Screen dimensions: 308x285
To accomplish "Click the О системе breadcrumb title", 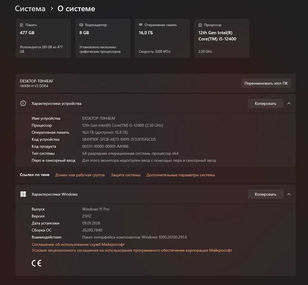I will [76, 9].
